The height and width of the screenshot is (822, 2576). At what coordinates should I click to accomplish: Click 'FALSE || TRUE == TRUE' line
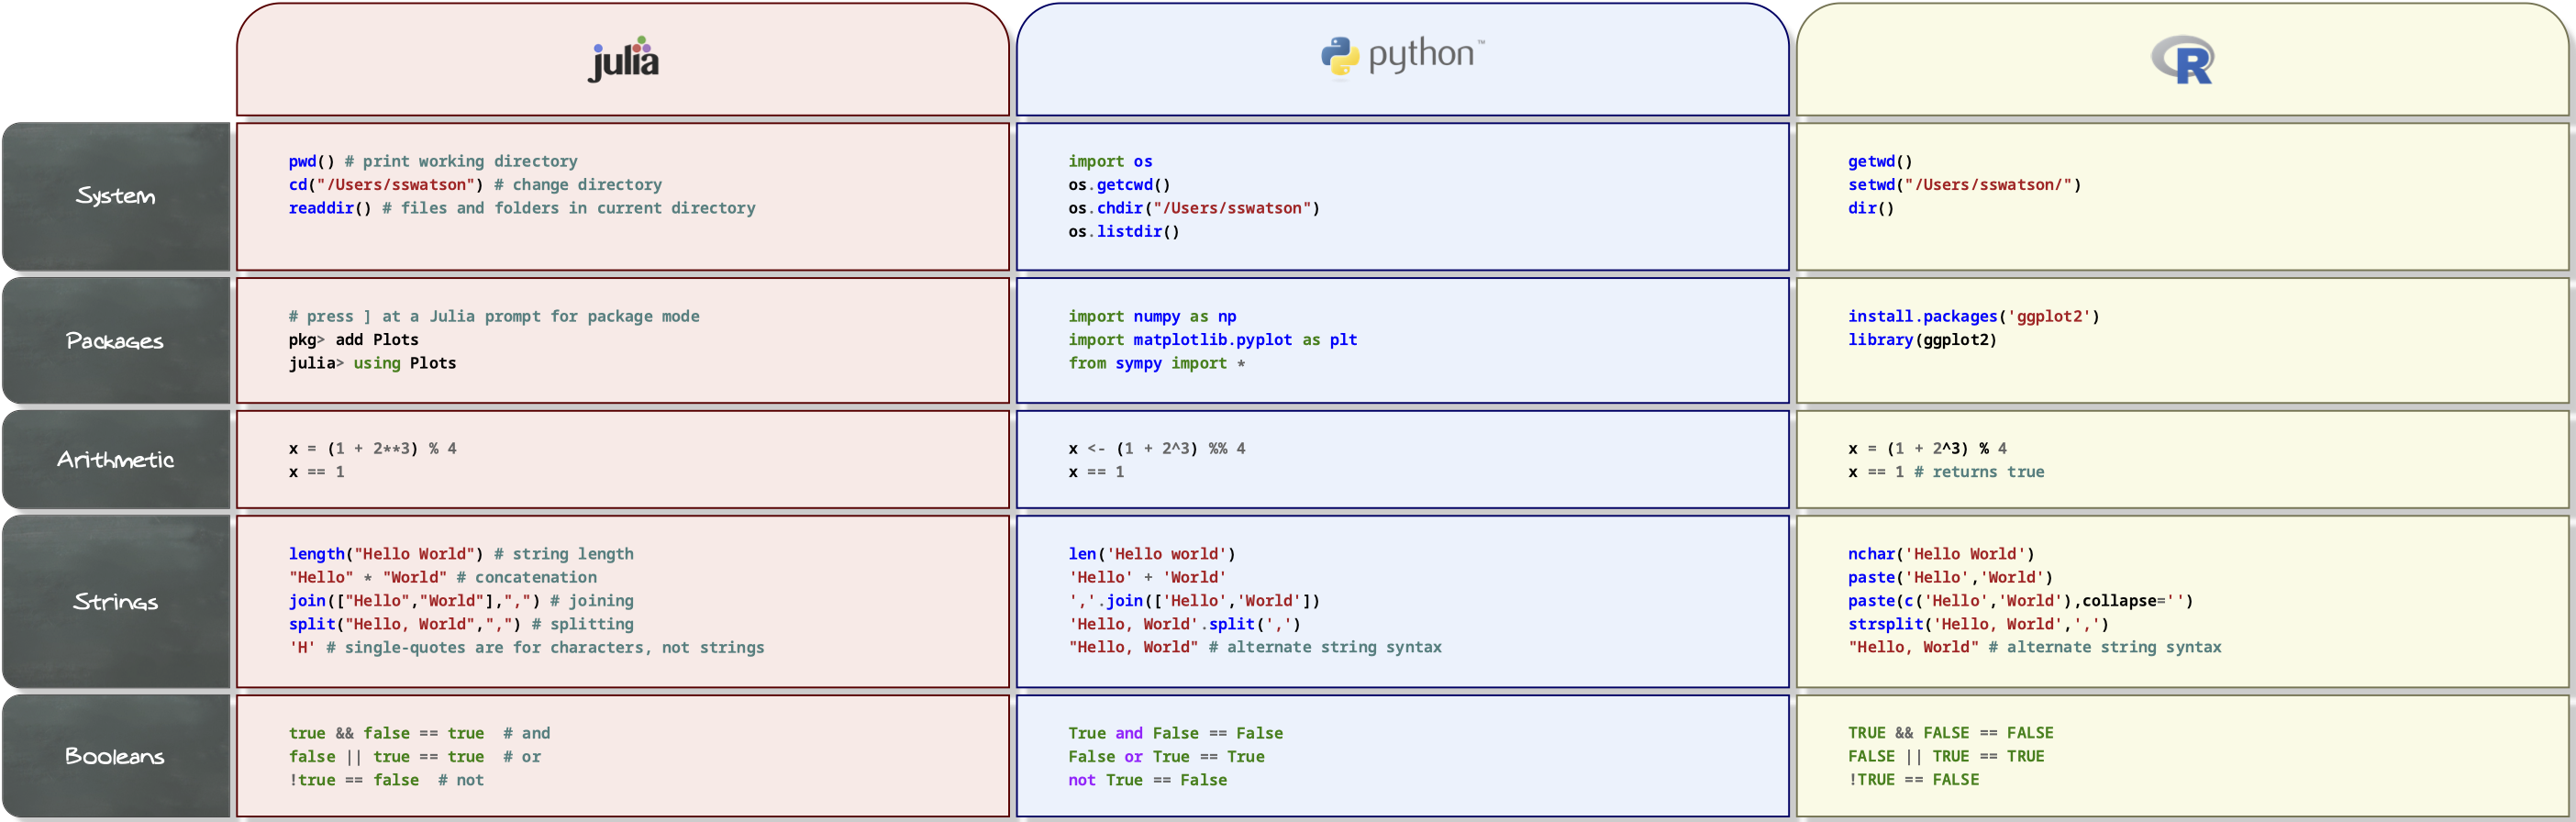[x=1946, y=756]
